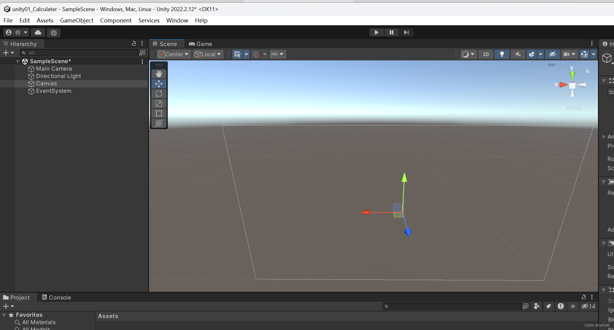
Task: Select Directional Light in the Hierarchy
Action: 58,76
